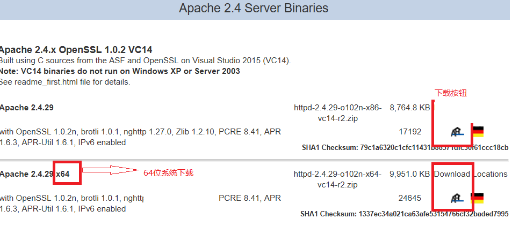Click Apache 2.4.x OpenSSL 1.0.2 VC14 heading
Viewport: 512px width, 226px height.
[76, 50]
